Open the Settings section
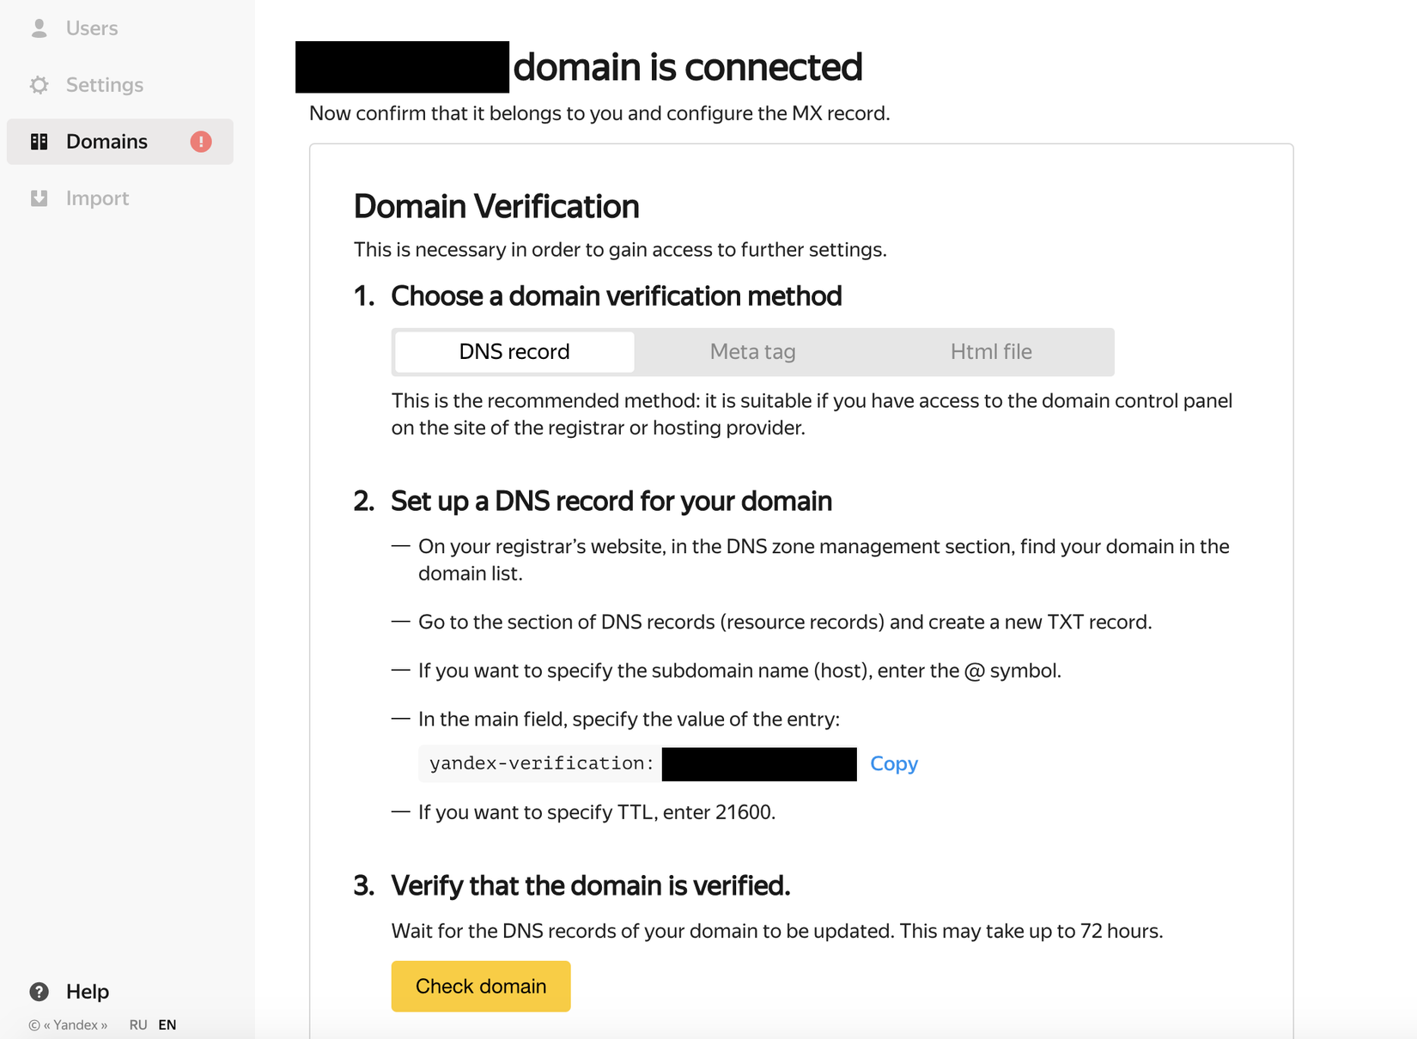Viewport: 1417px width, 1039px height. tap(105, 85)
